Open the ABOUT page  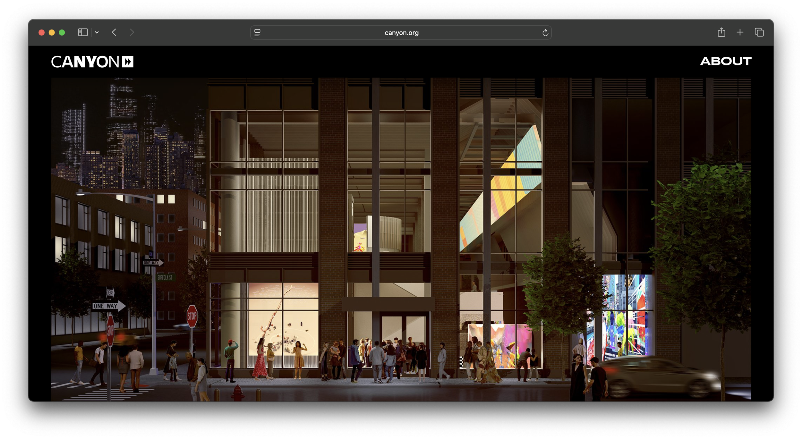point(726,61)
